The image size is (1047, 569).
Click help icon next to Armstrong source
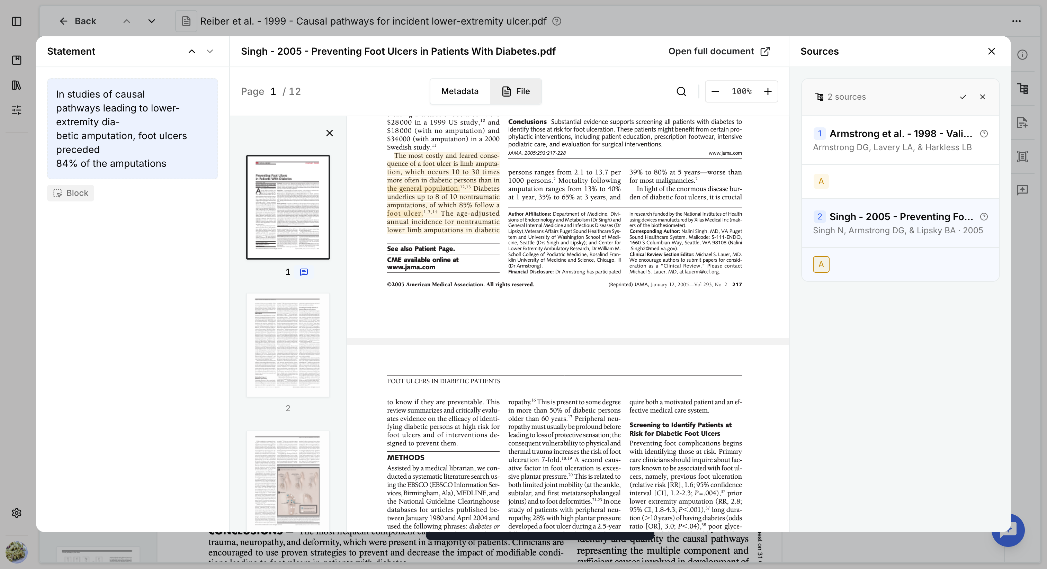pyautogui.click(x=984, y=134)
